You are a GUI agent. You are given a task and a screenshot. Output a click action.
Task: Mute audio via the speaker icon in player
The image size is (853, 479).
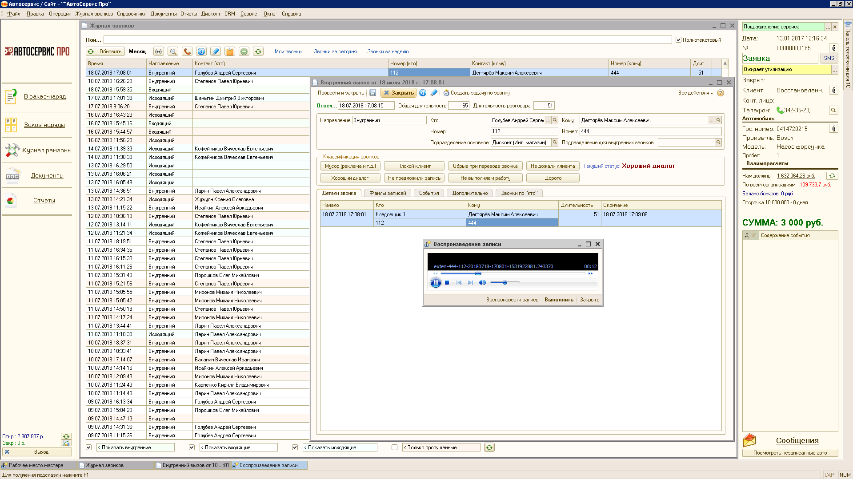tap(482, 283)
